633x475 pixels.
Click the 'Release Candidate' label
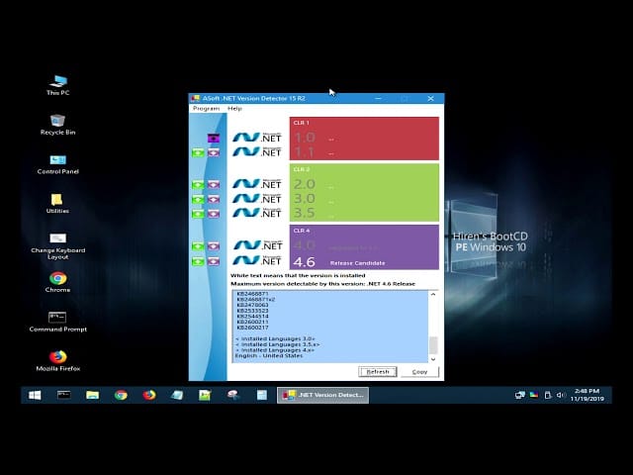pos(357,263)
